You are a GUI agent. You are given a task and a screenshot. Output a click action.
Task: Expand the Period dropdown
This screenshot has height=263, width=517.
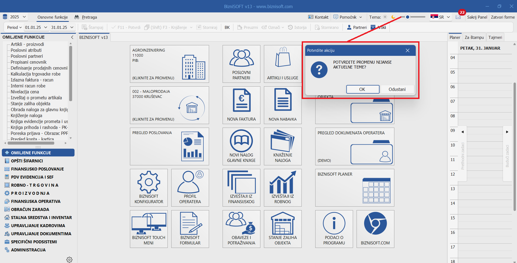click(15, 28)
